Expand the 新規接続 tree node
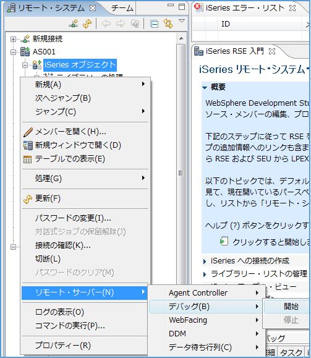The width and height of the screenshot is (311, 358). point(13,40)
